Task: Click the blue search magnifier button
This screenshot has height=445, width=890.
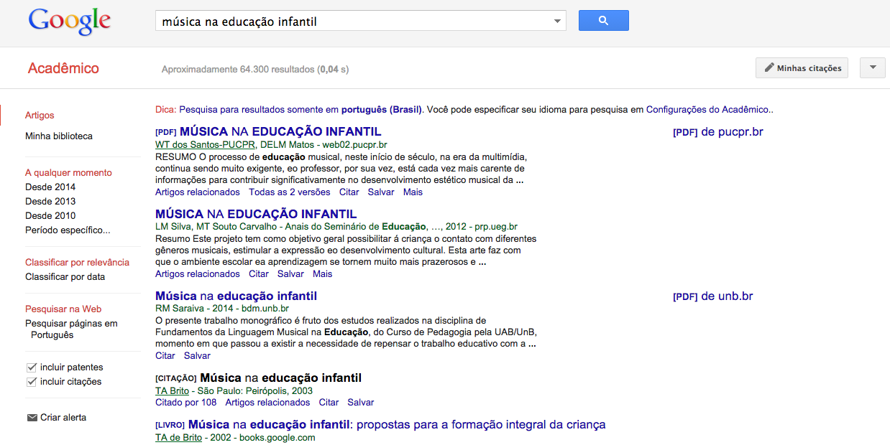Action: (x=604, y=21)
